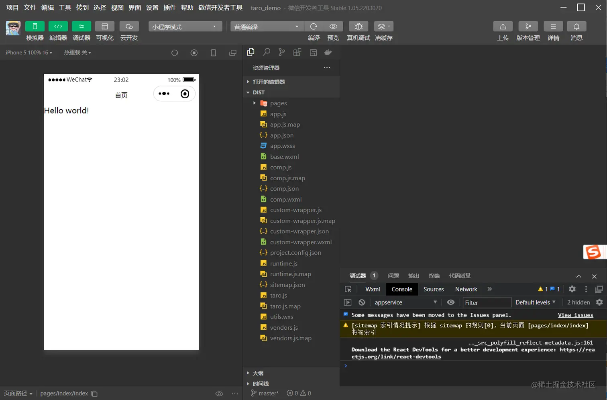This screenshot has height=400, width=607.
Task: Detach the simulator window
Action: click(x=233, y=53)
